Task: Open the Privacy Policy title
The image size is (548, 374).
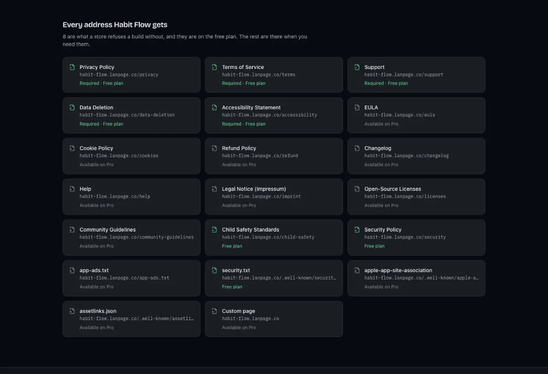Action: 97,67
